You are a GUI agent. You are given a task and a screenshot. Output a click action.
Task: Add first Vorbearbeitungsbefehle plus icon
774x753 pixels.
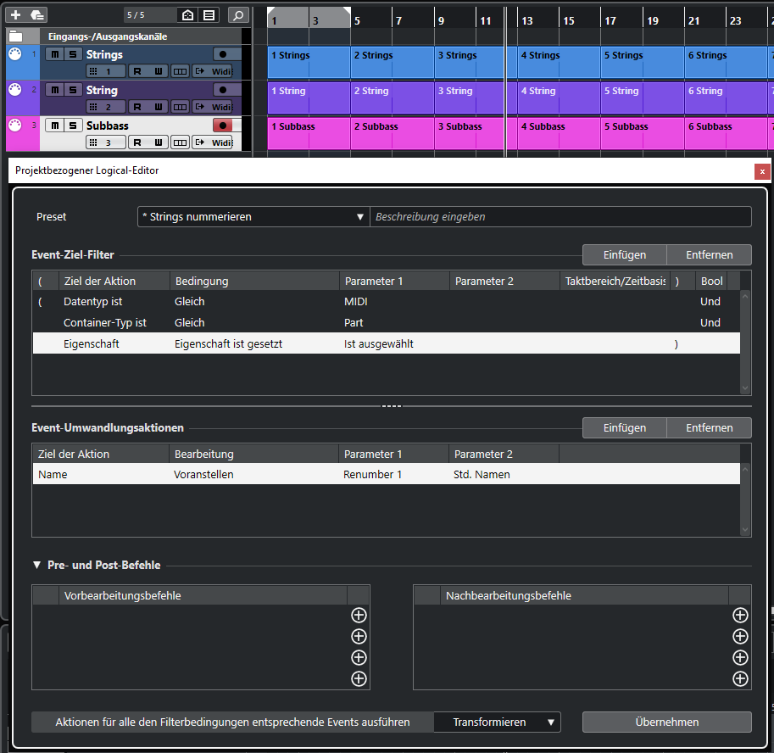tap(359, 616)
